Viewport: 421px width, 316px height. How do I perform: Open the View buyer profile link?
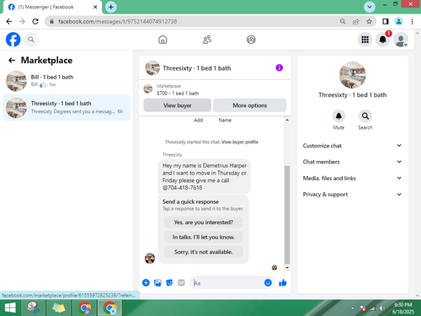[240, 142]
